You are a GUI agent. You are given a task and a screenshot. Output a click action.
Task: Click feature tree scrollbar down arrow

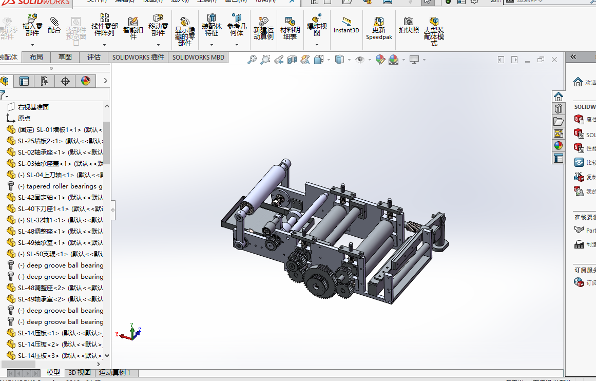point(107,356)
